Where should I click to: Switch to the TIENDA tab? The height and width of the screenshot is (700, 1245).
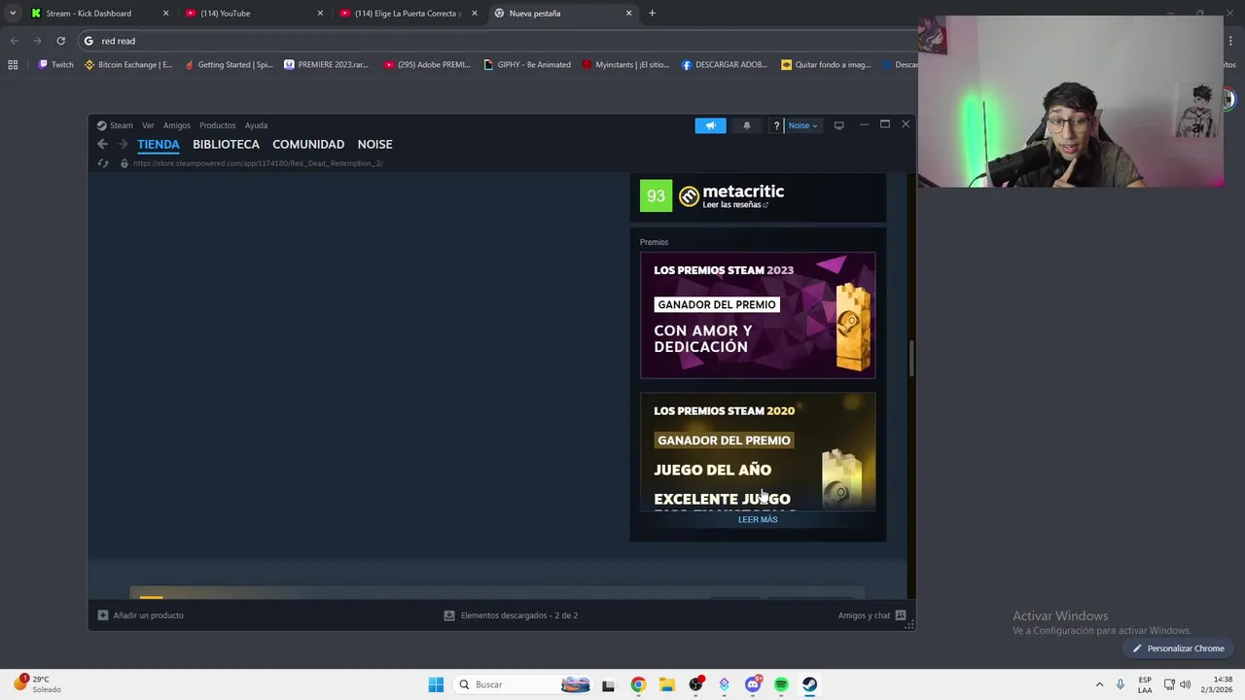(158, 144)
